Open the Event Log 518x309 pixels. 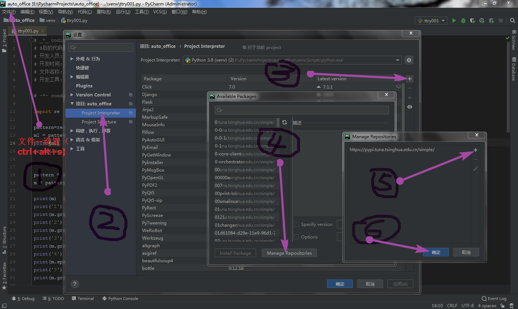click(x=494, y=299)
